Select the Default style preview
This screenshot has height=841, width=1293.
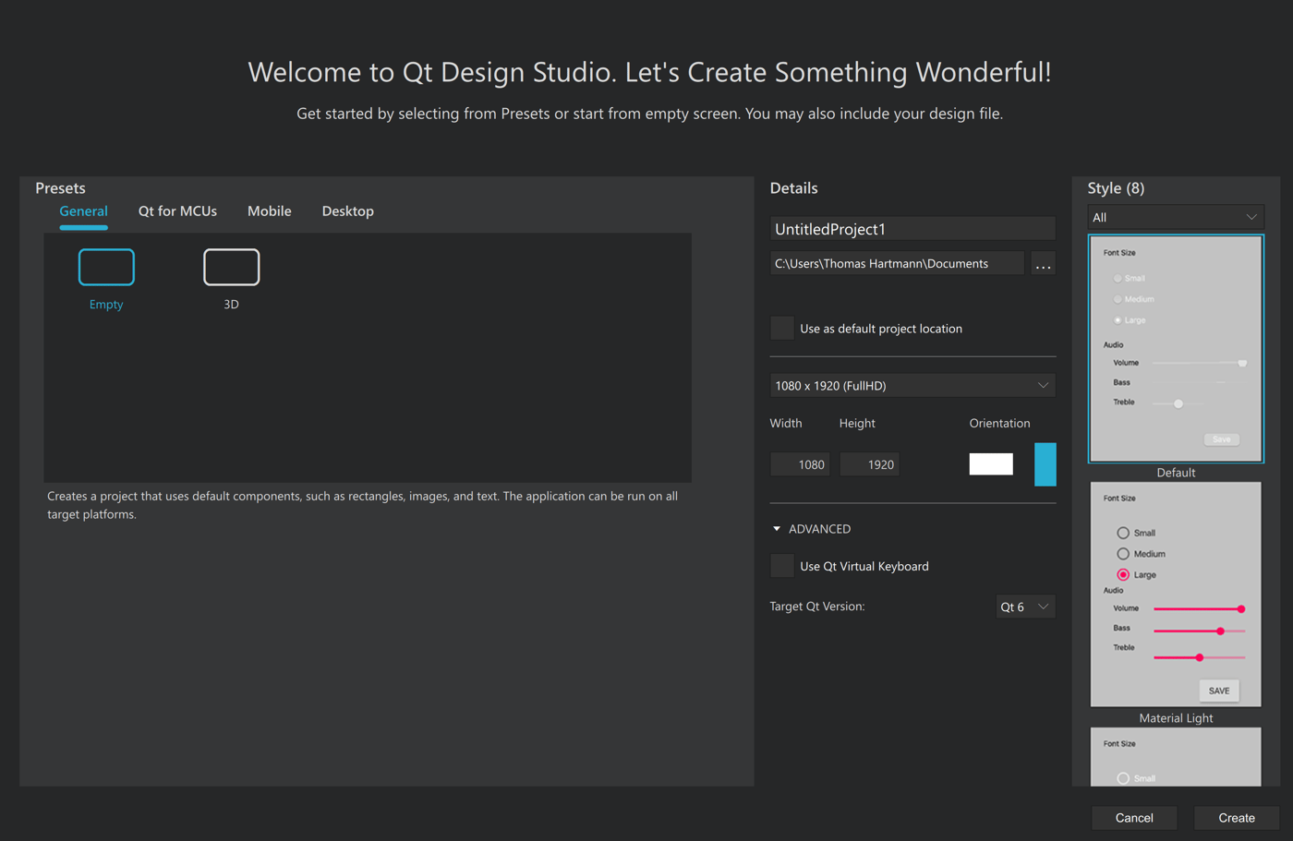(1175, 349)
